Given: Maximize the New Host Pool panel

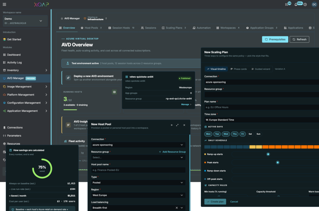Looking at the screenshot, I should (x=177, y=125).
